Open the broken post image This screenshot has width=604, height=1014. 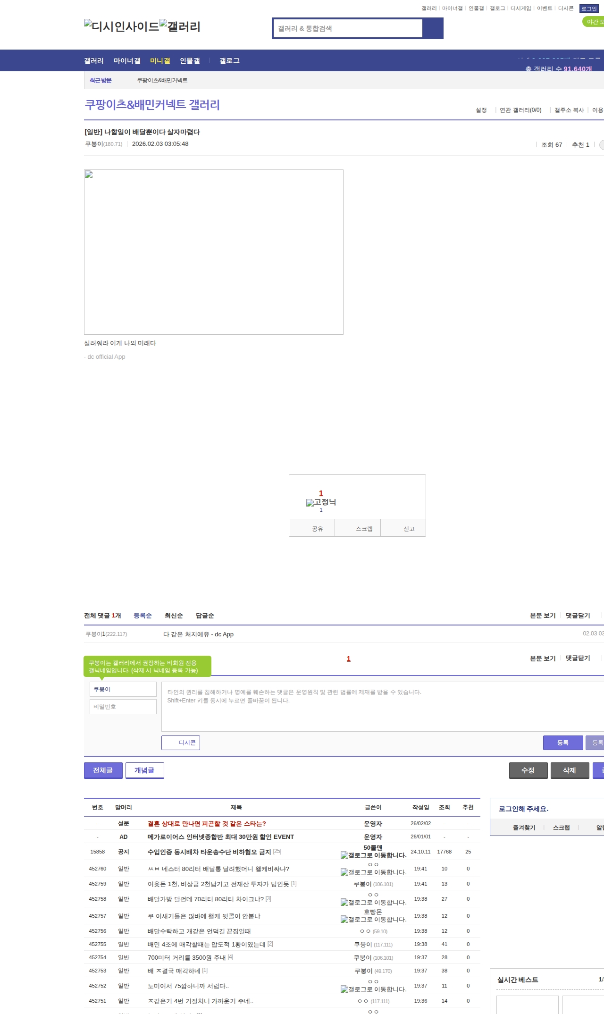[214, 252]
